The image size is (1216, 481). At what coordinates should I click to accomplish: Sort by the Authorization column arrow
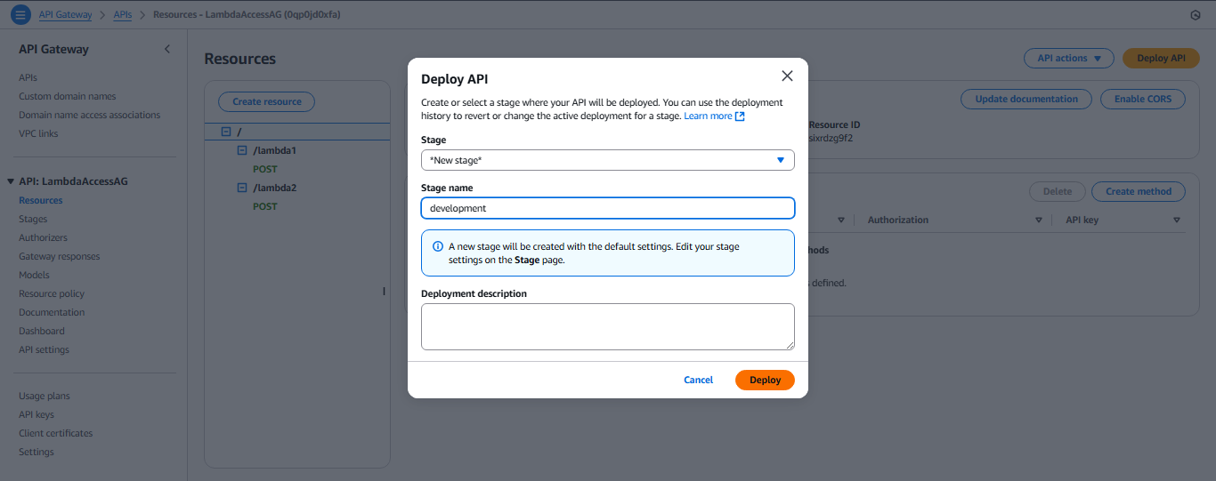pyautogui.click(x=1038, y=220)
